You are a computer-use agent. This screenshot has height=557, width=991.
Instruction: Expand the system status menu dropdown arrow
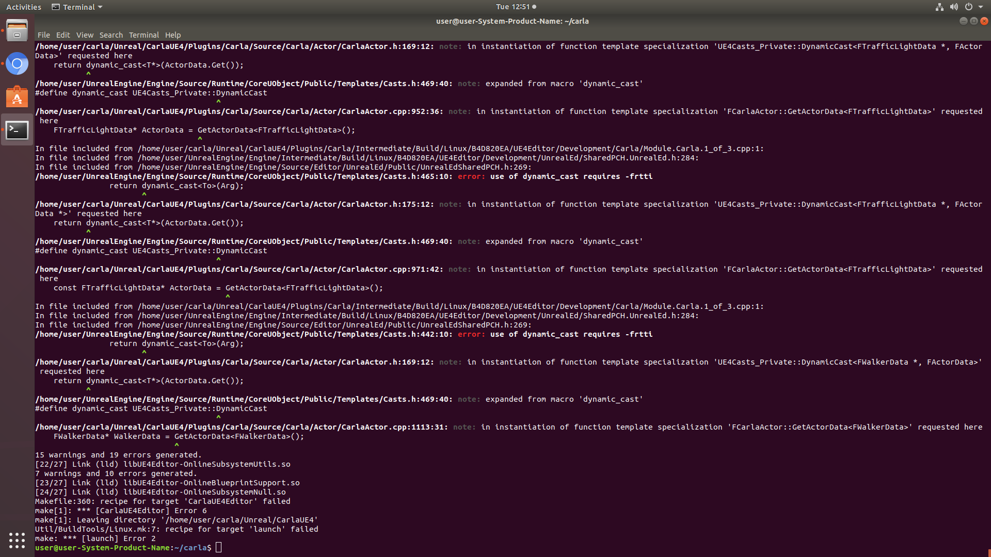(981, 7)
